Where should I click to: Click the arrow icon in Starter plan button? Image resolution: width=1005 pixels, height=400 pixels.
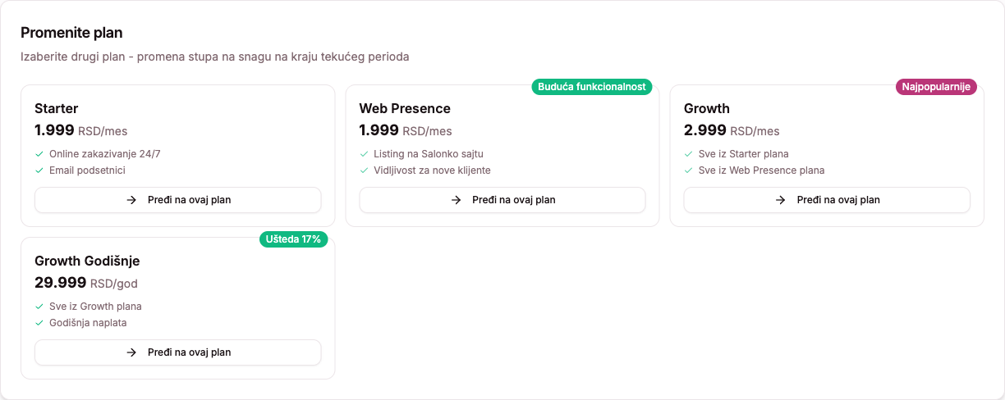point(131,200)
